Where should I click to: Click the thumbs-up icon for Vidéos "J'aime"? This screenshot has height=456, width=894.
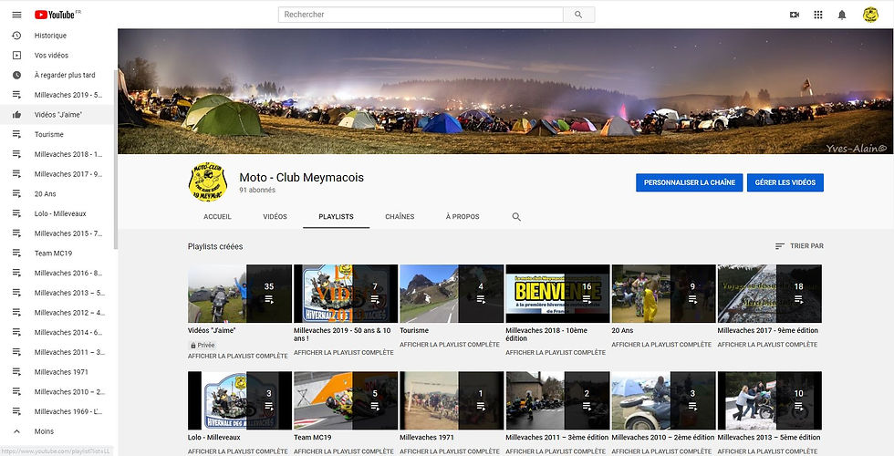(x=16, y=115)
